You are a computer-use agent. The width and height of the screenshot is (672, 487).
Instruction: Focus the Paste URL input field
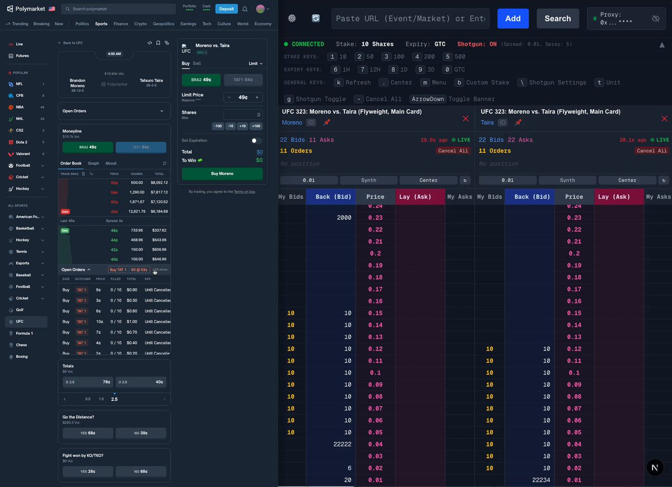[410, 18]
